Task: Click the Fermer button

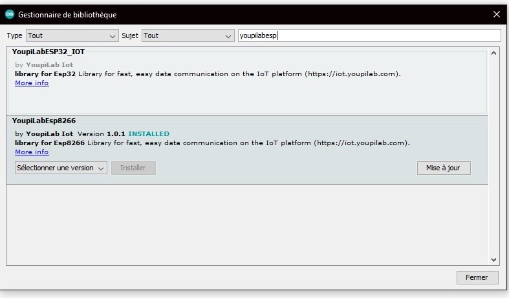Action: (477, 277)
